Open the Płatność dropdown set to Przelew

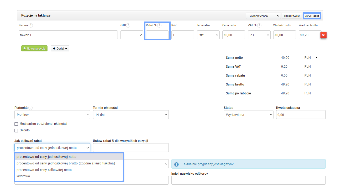coord(52,115)
